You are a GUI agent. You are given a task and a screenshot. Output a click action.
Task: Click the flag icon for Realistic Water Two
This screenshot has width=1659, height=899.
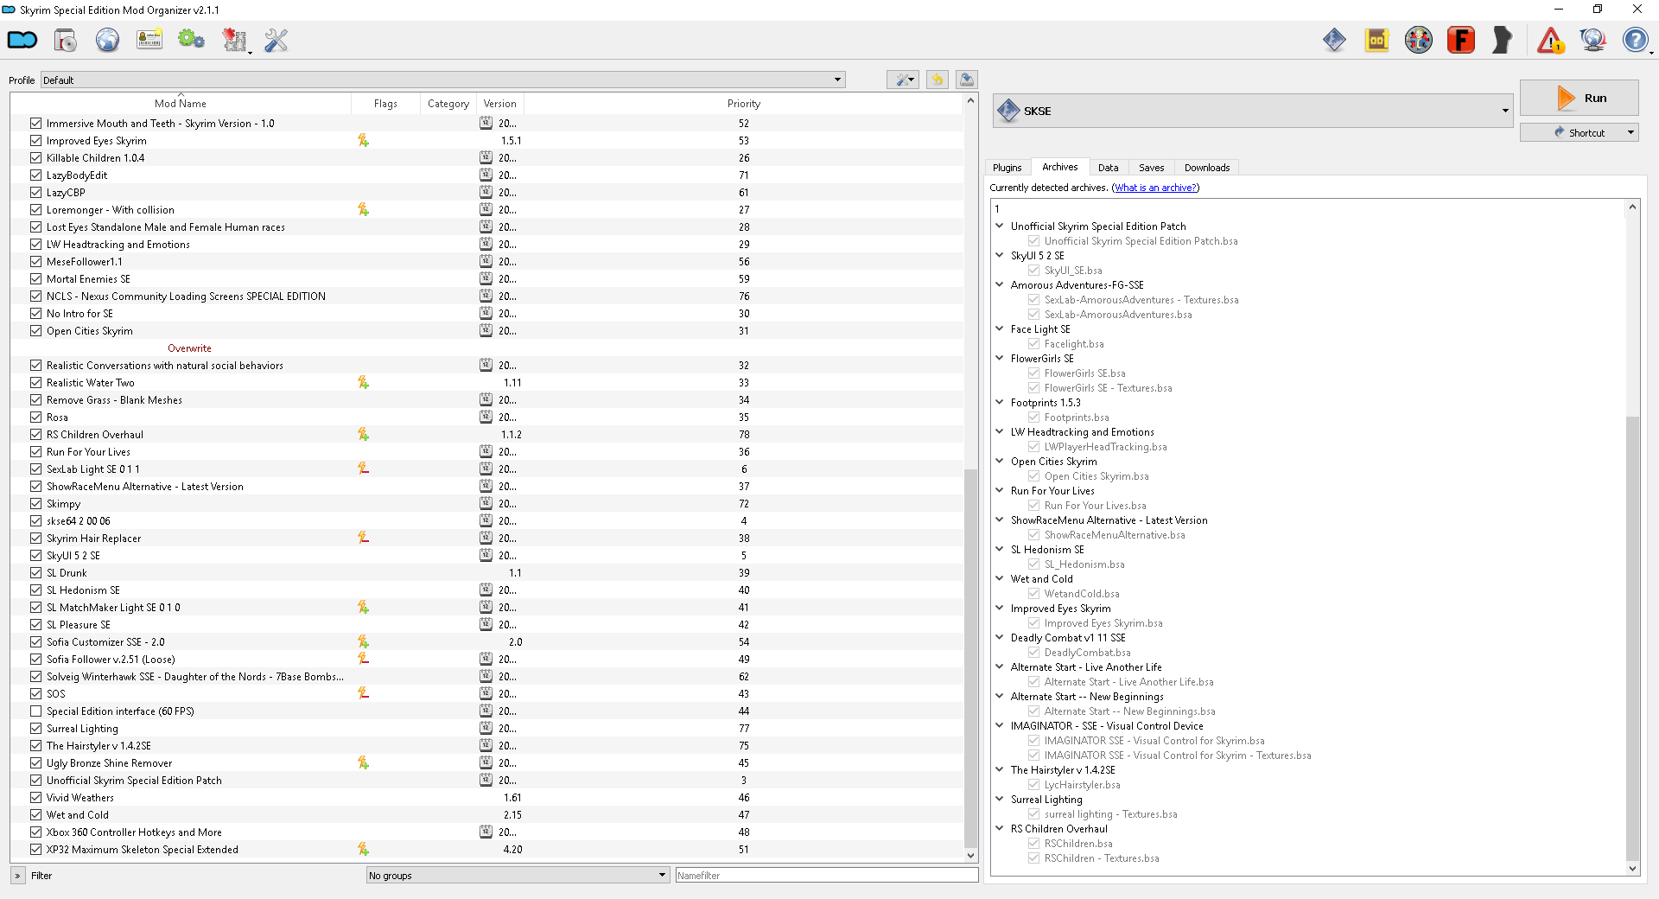tap(363, 382)
